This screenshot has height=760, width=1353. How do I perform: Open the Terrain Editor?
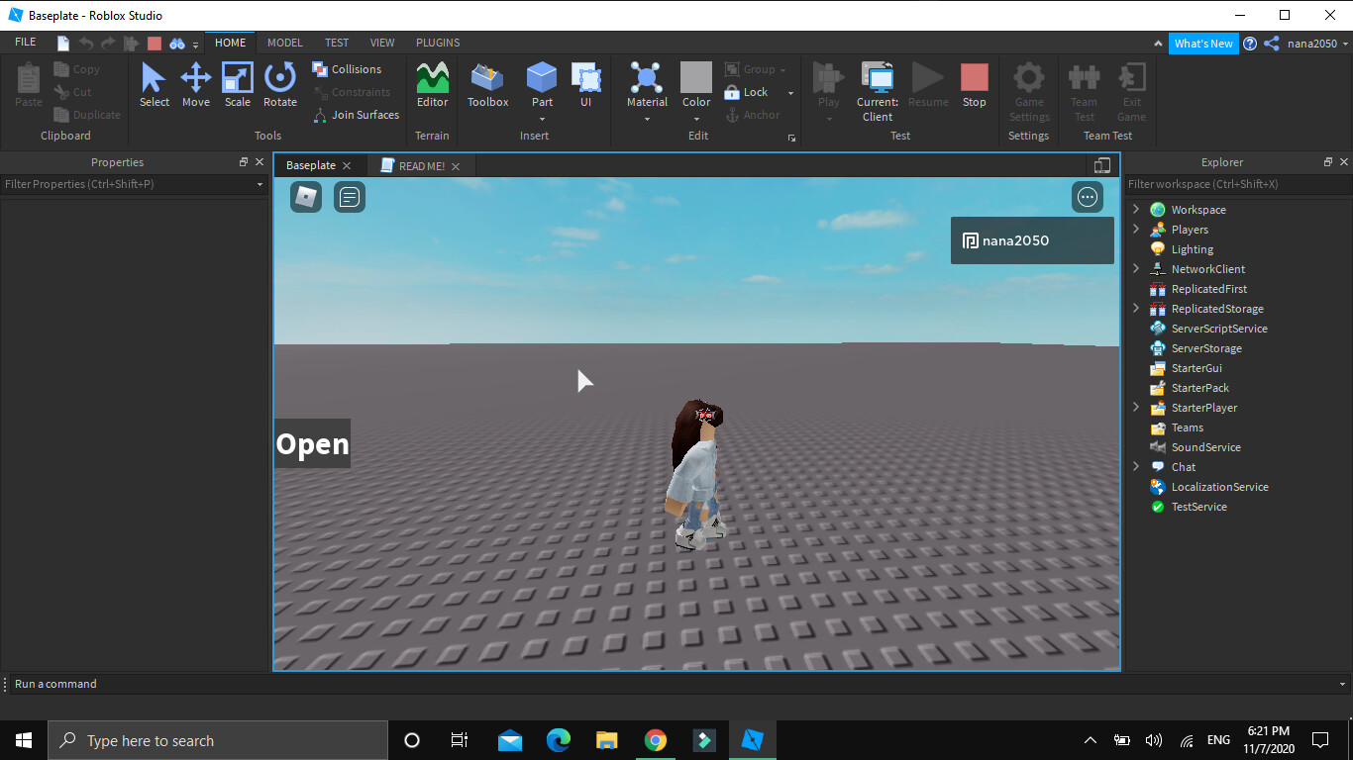(432, 84)
